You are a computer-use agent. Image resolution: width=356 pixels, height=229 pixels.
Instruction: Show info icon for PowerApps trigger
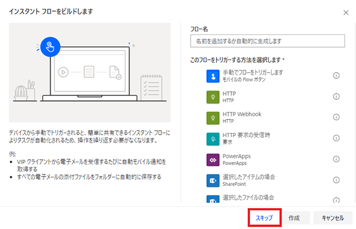pos(336,159)
